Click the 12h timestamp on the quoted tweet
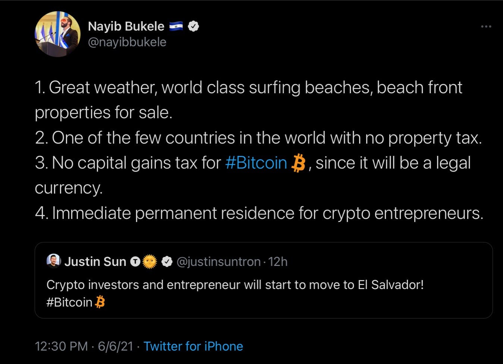 tap(279, 261)
